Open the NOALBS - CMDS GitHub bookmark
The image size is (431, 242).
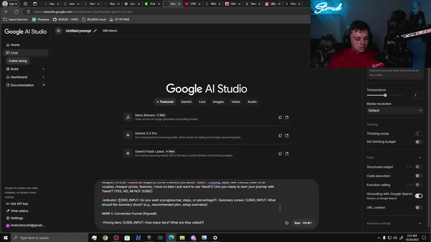pos(65,19)
